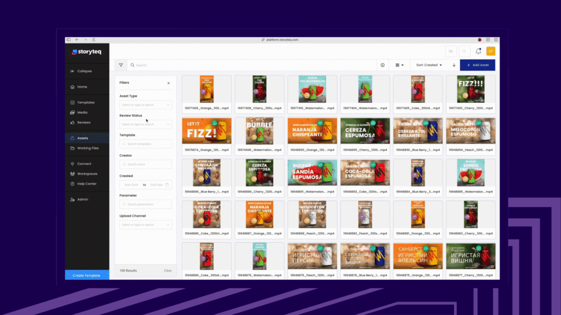
Task: Click the Add Asset button
Action: [478, 65]
